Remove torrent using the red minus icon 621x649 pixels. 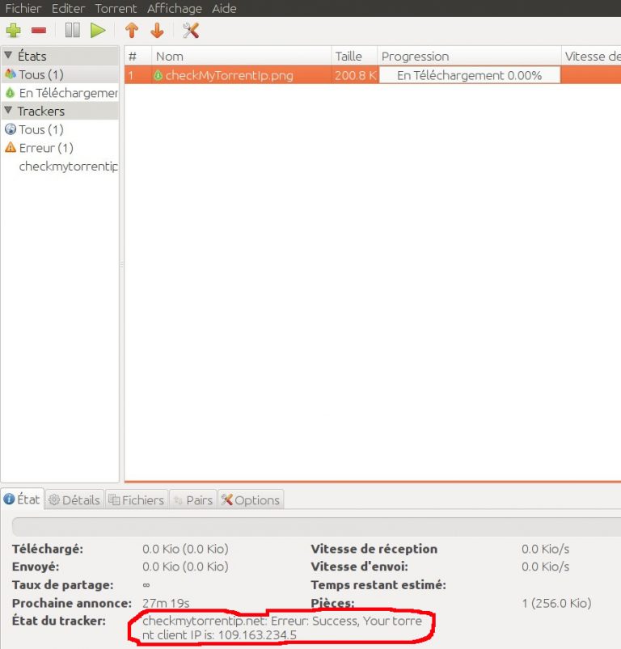(39, 31)
